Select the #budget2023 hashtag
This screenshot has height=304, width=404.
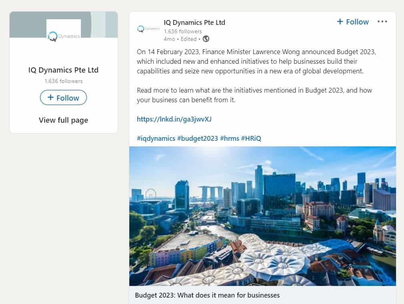tap(198, 138)
